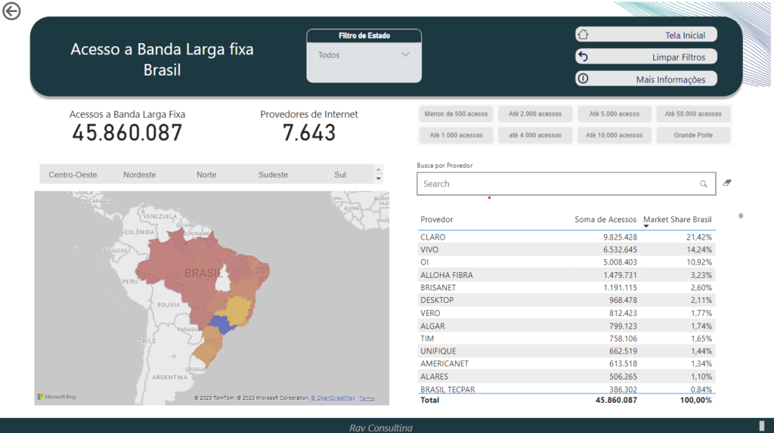Clear the search with the eraser icon
774x433 pixels.
pos(727,183)
